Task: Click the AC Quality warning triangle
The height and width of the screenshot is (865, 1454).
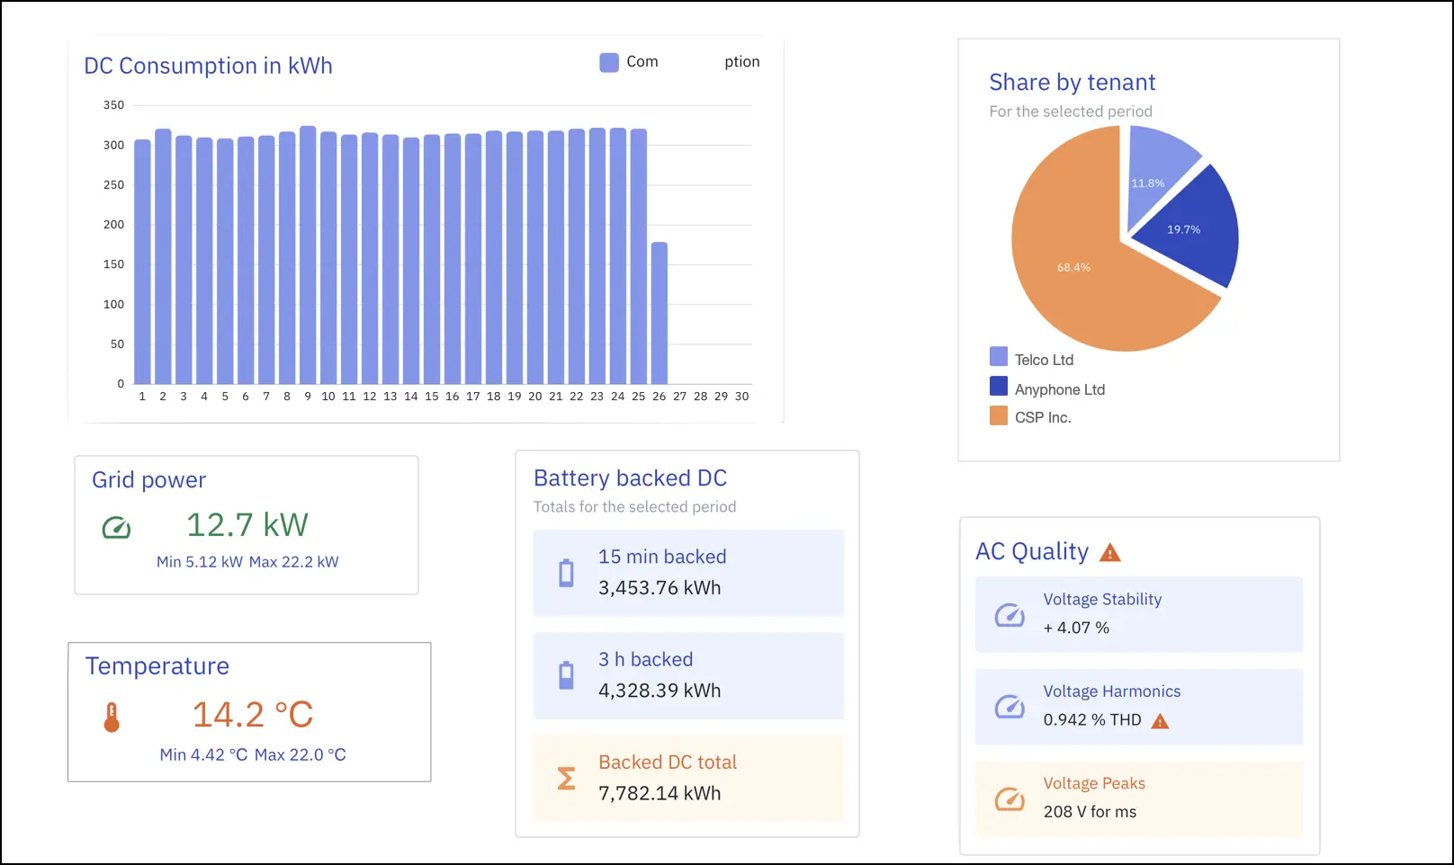Action: coord(1110,552)
